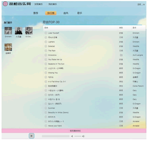Click the folder icon in Innocence row
The image size is (149, 142).
[x=121, y=55]
